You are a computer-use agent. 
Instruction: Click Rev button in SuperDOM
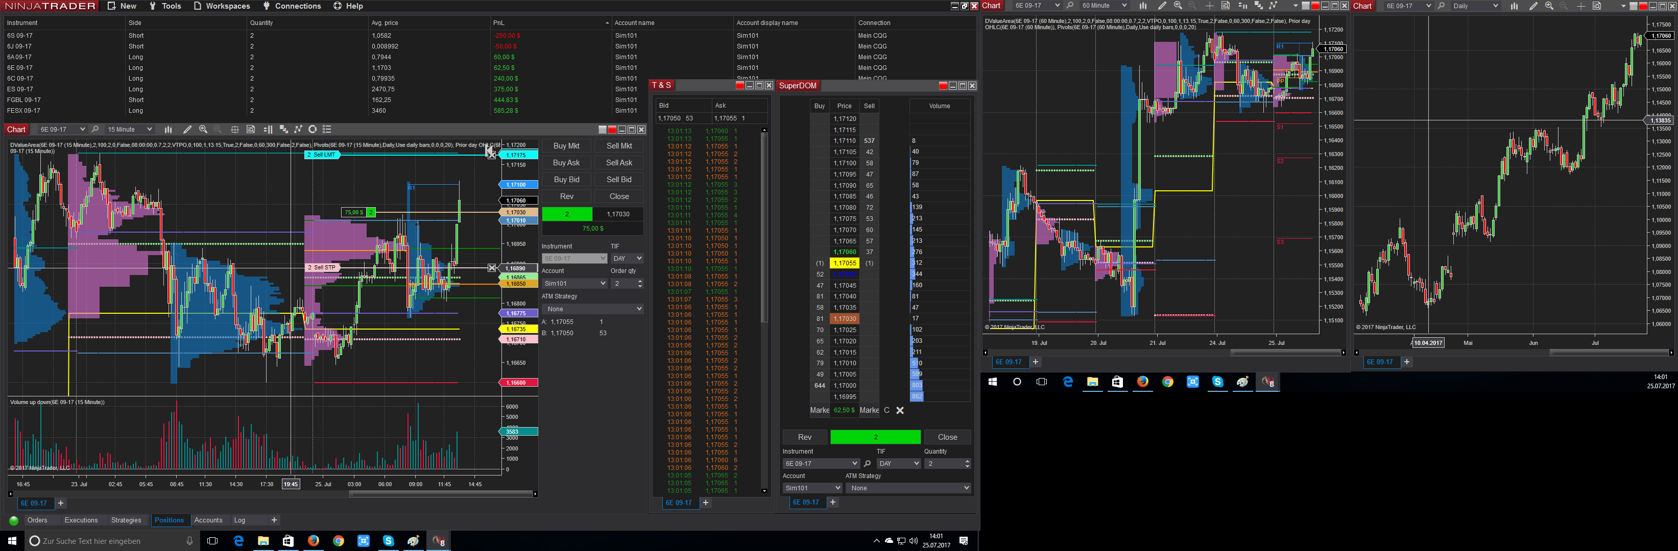(804, 437)
